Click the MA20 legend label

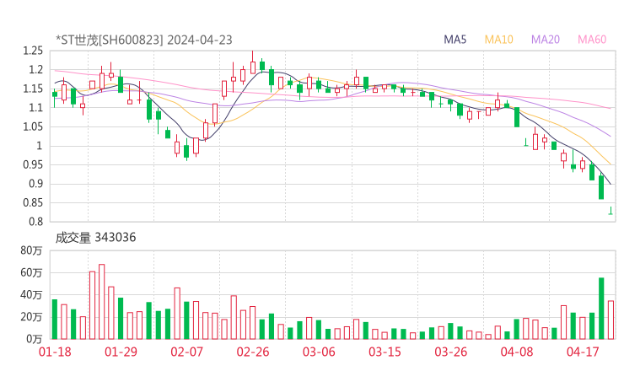tap(546, 40)
